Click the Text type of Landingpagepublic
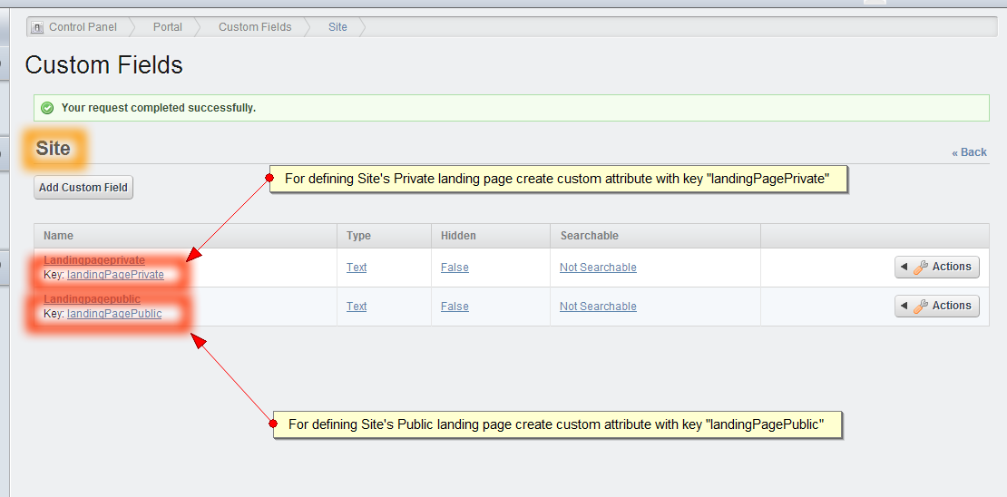1007x497 pixels. [357, 307]
